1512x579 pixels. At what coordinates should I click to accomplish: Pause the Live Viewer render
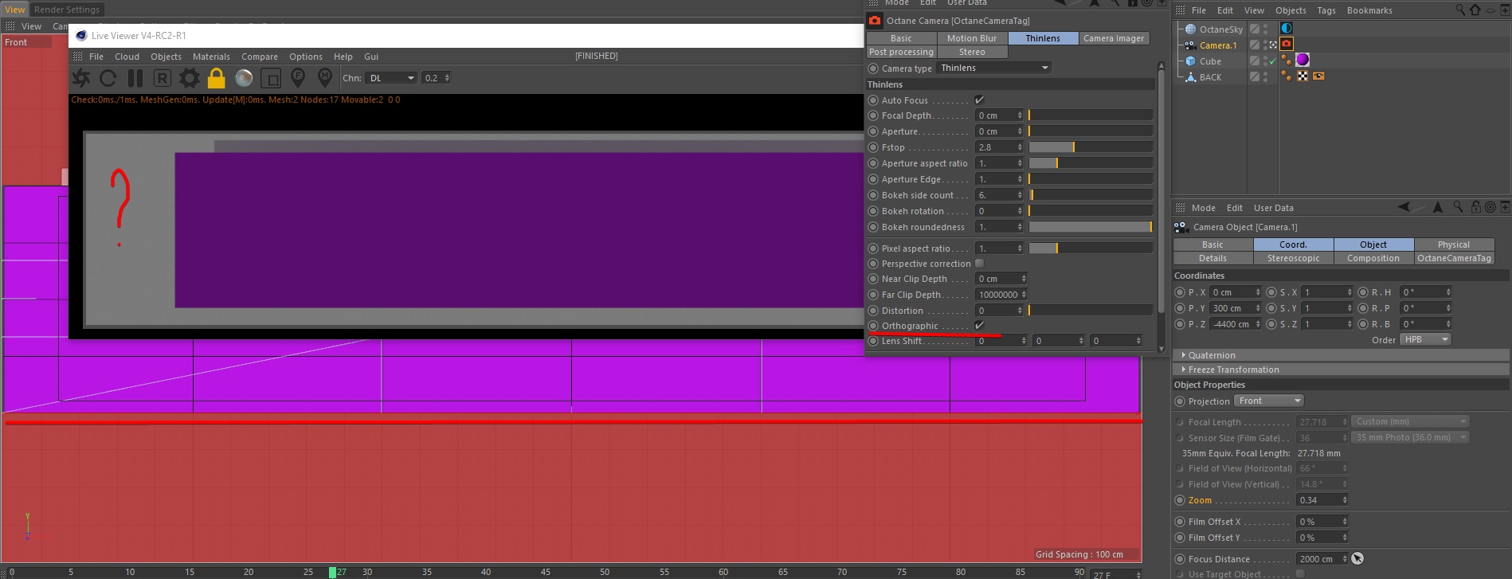(x=135, y=78)
